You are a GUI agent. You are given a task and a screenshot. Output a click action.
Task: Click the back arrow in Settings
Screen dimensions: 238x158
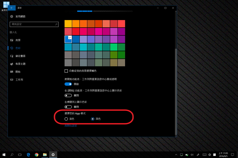pyautogui.click(x=11, y=8)
